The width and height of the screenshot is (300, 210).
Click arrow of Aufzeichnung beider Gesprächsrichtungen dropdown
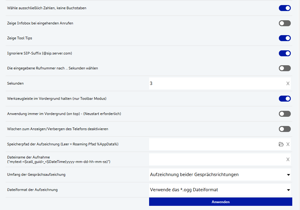[x=288, y=175]
